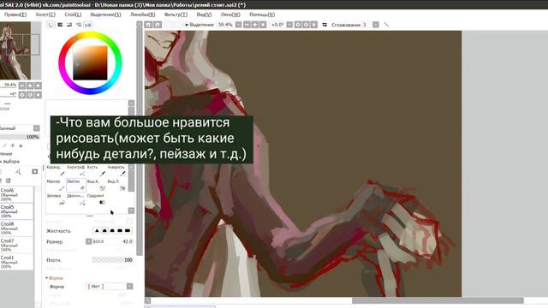Select layer Слой8

click(x=17, y=228)
